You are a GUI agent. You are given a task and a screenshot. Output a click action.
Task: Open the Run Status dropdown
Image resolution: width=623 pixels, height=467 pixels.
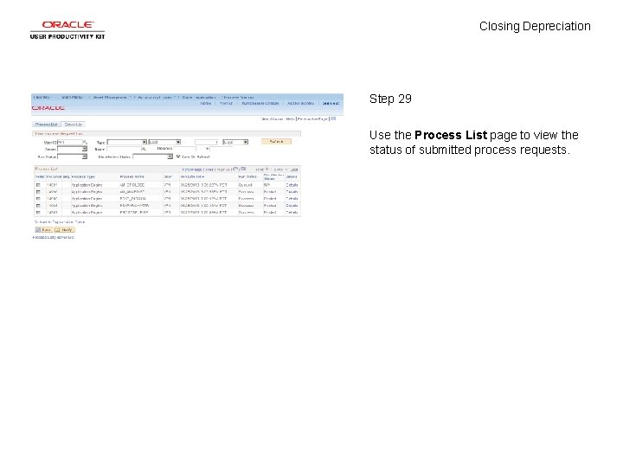72,157
